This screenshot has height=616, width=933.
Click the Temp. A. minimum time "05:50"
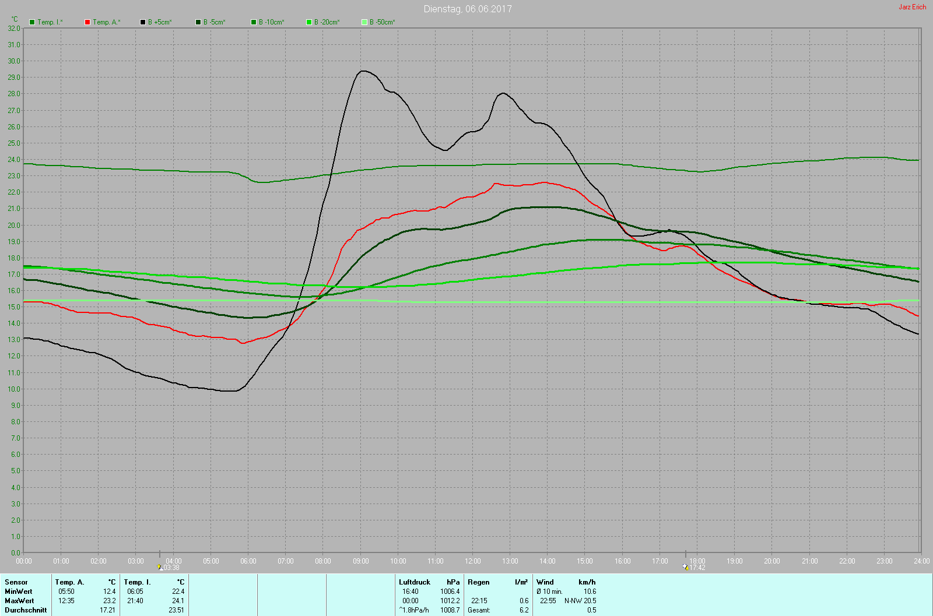(66, 592)
